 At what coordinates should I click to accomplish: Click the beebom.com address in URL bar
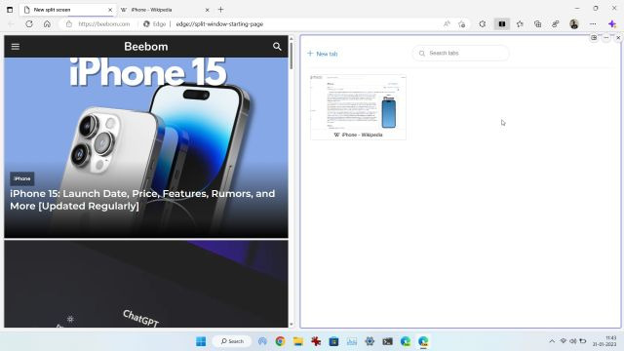click(x=104, y=23)
